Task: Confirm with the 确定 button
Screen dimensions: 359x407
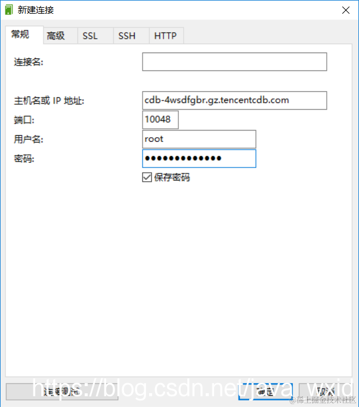Action: tap(265, 392)
